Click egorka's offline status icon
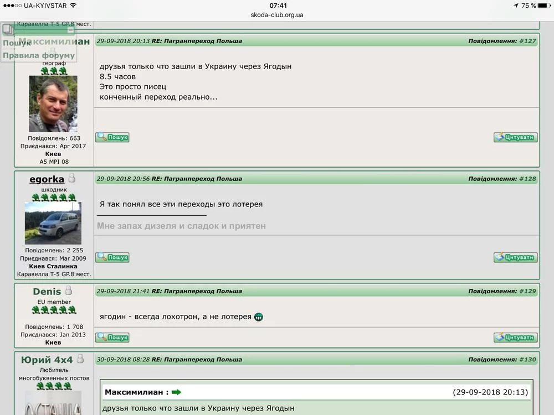The width and height of the screenshot is (554, 415). pos(71,178)
